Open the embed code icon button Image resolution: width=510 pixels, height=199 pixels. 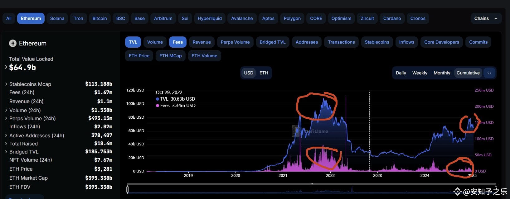(489, 73)
